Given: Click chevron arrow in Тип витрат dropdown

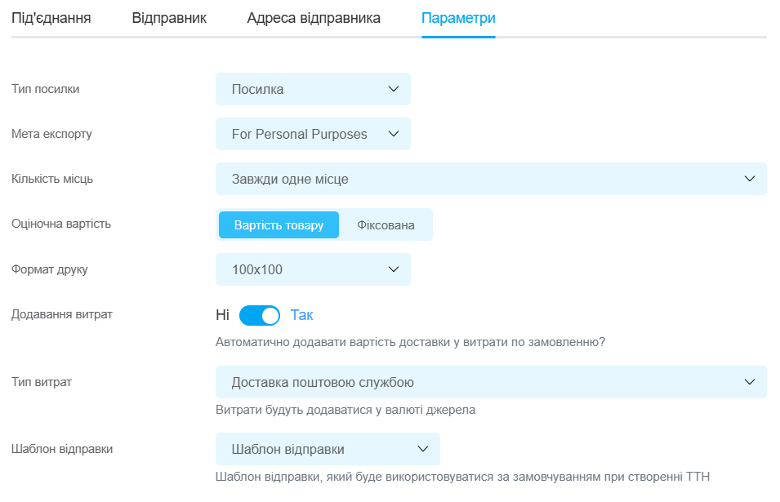Looking at the screenshot, I should tap(750, 382).
